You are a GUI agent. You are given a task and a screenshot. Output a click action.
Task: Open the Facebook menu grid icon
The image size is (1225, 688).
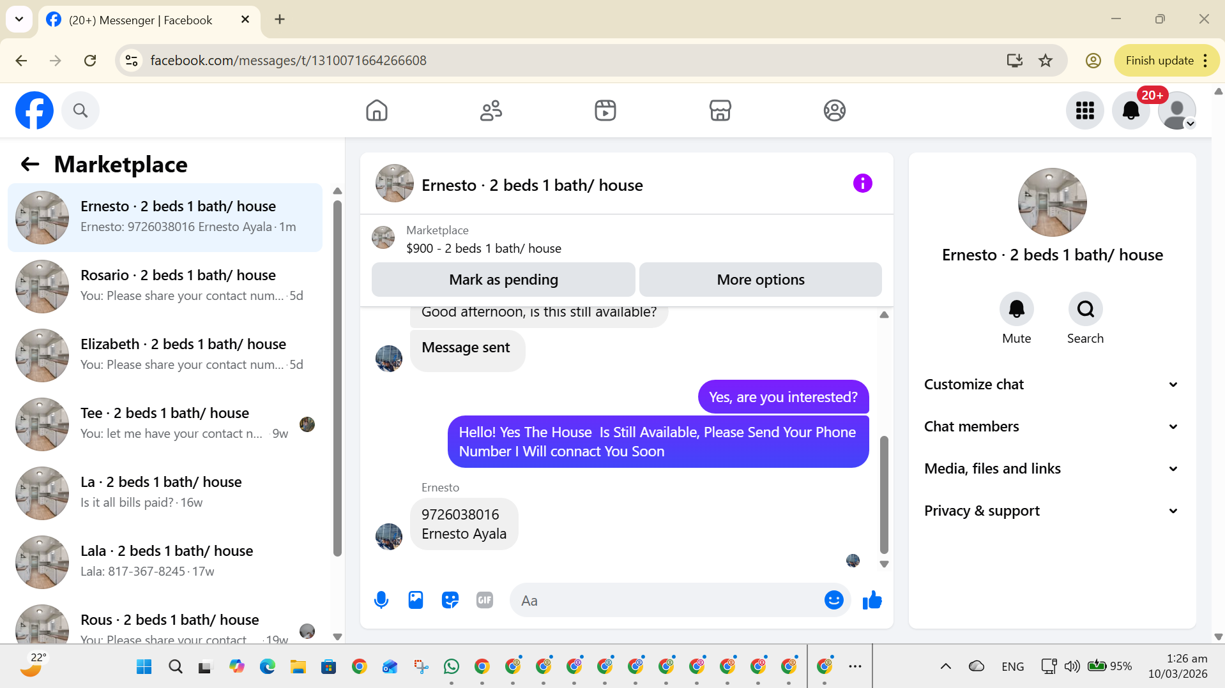coord(1085,110)
